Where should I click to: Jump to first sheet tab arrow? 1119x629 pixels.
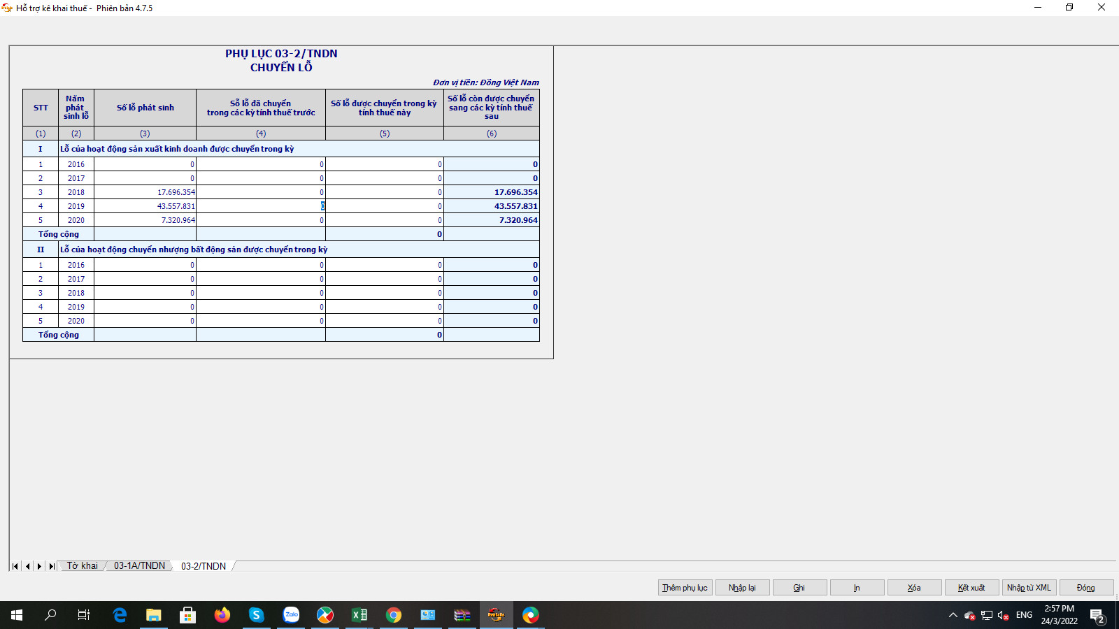point(15,566)
